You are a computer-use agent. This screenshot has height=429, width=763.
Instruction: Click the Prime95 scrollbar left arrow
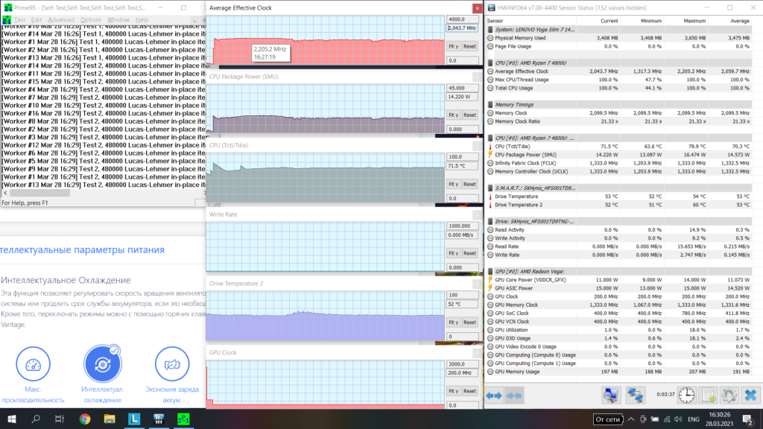point(5,193)
